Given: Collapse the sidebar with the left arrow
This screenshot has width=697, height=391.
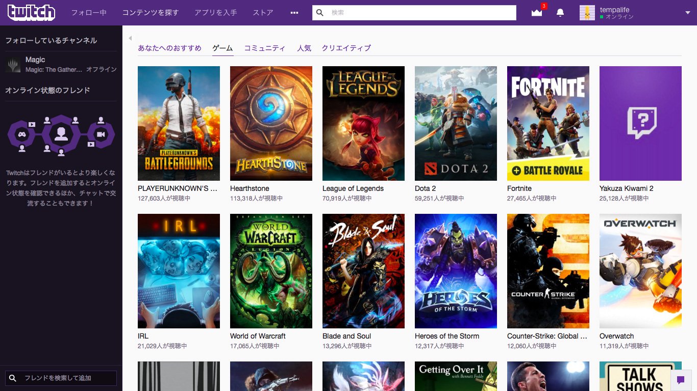Looking at the screenshot, I should (x=130, y=38).
